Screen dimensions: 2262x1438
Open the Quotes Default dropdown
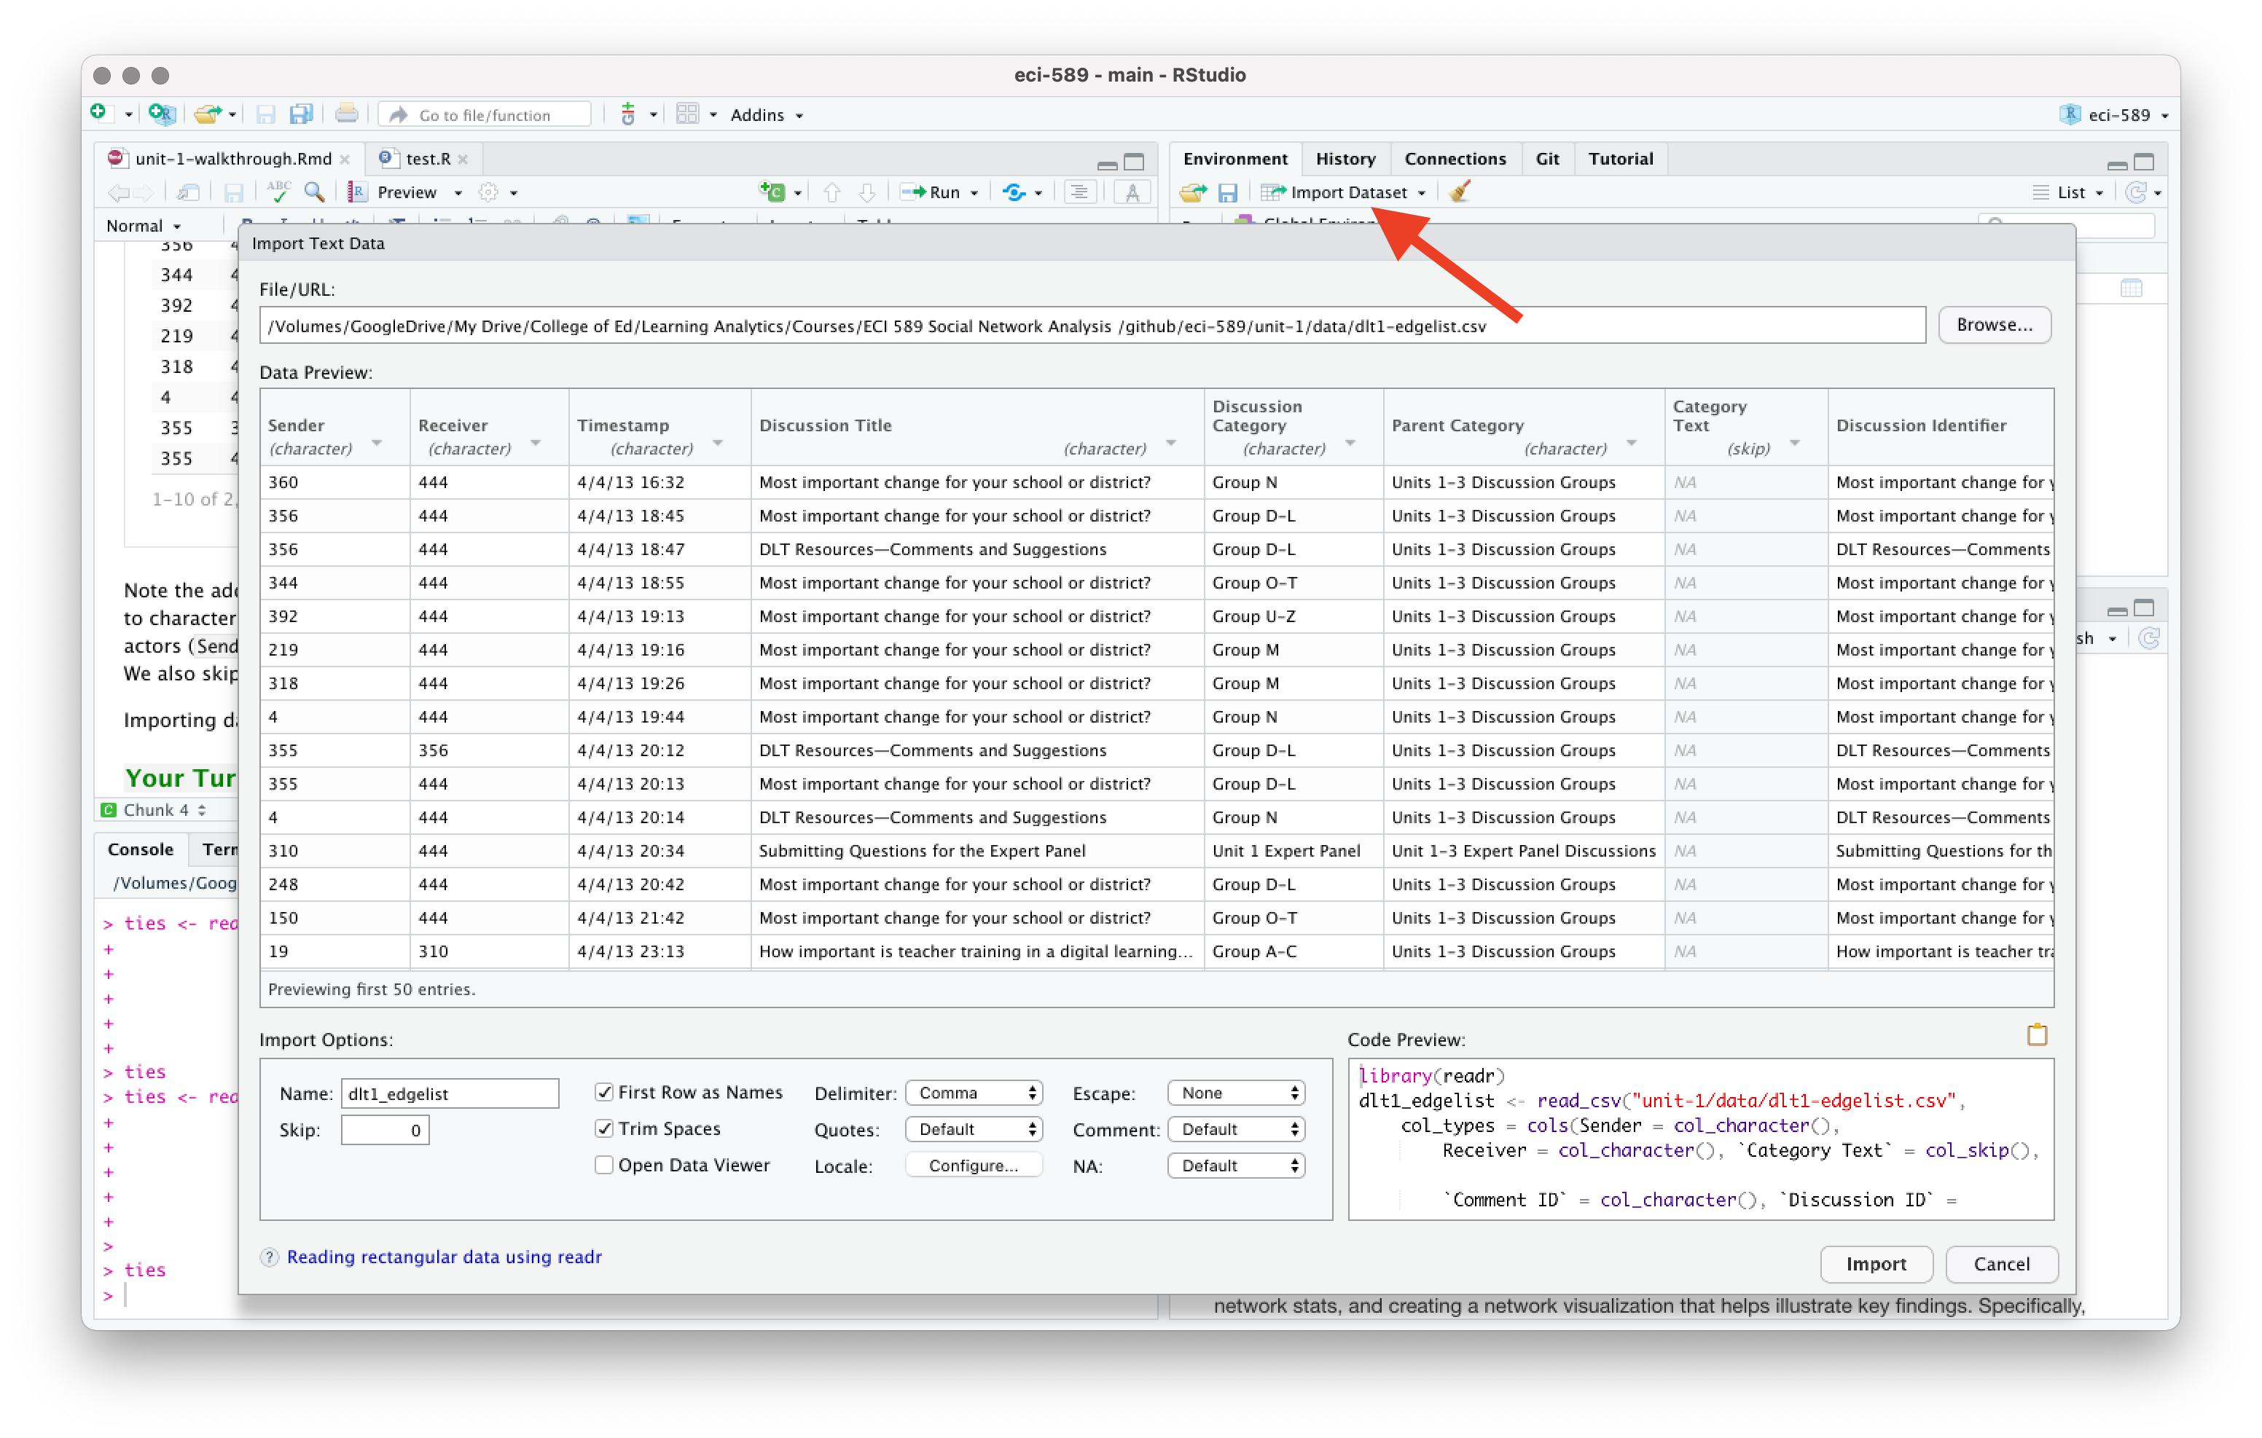(x=974, y=1129)
